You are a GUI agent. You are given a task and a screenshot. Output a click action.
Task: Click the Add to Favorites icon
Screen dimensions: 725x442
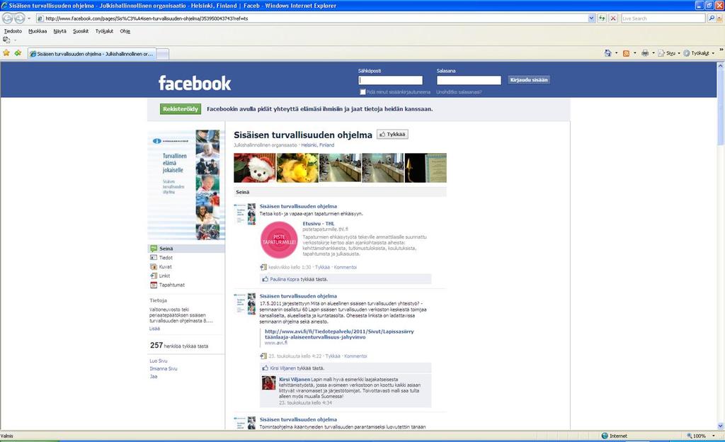pos(18,53)
